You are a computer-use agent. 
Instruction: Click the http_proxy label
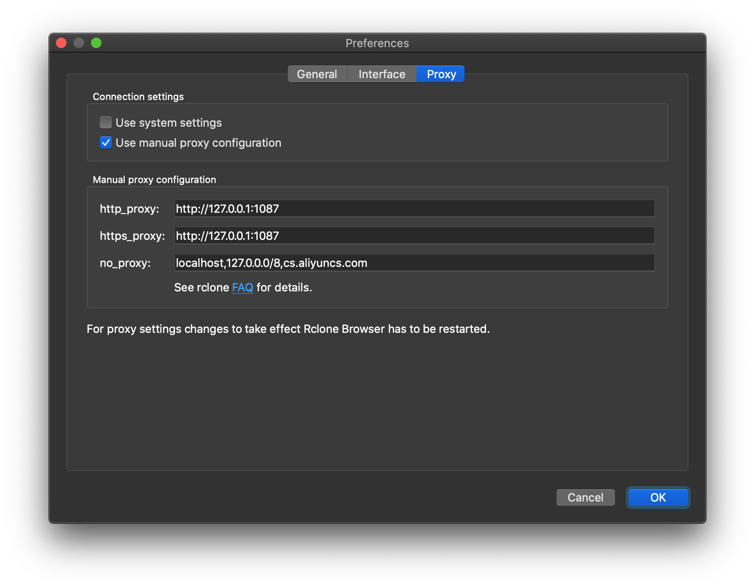(x=129, y=209)
